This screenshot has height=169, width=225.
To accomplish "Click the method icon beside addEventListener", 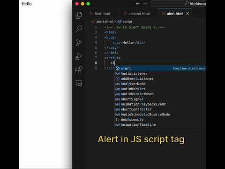I will coord(118,78).
